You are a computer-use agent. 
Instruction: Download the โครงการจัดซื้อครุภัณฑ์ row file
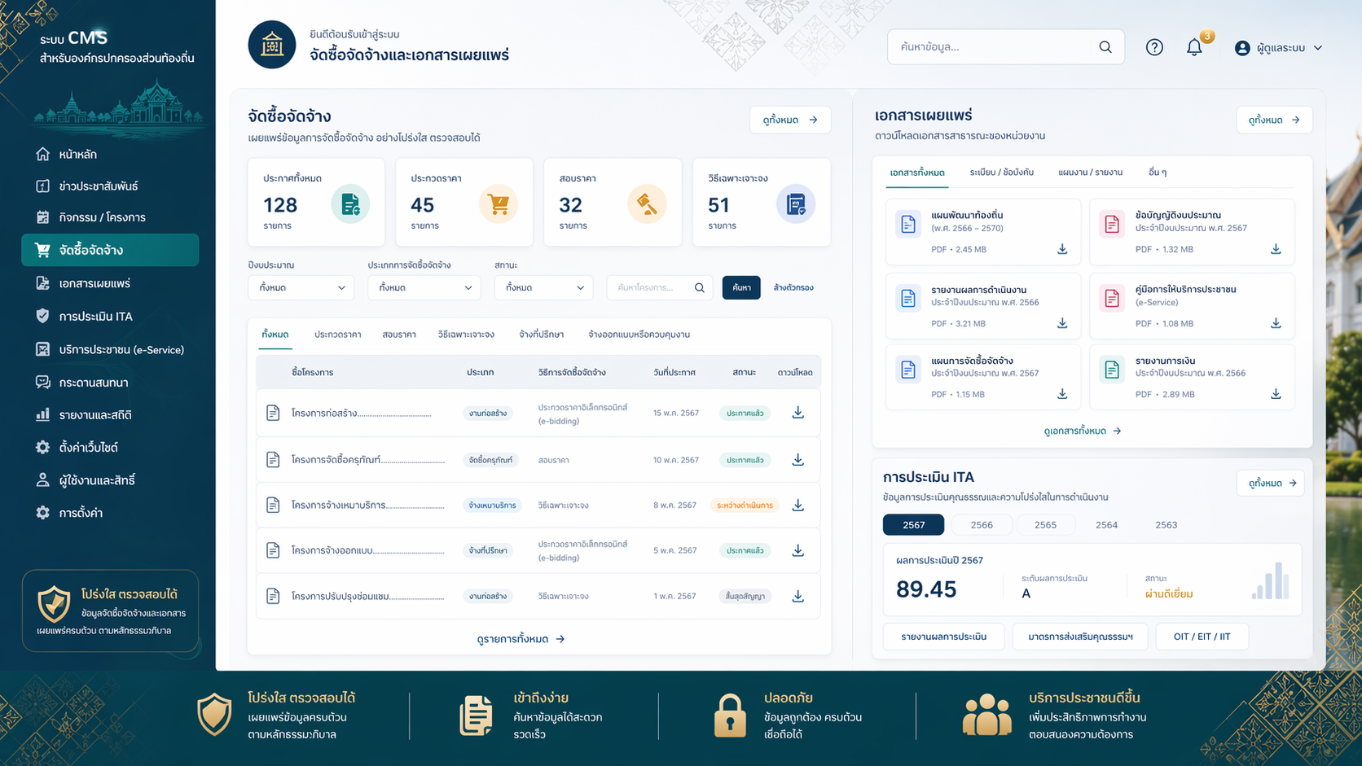[x=798, y=460]
